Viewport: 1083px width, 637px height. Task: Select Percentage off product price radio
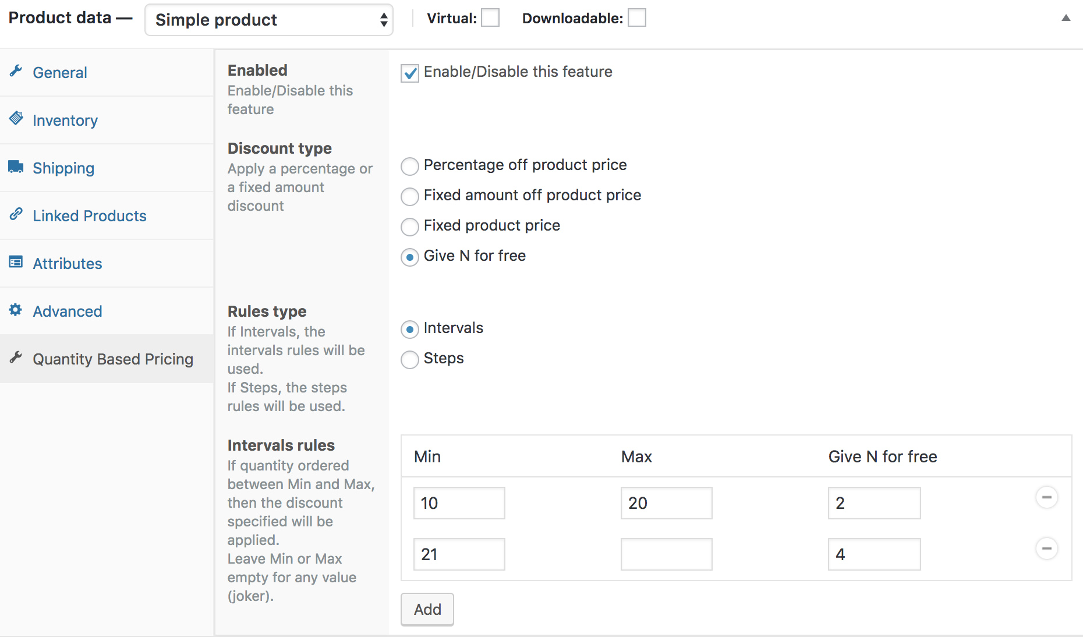point(410,166)
